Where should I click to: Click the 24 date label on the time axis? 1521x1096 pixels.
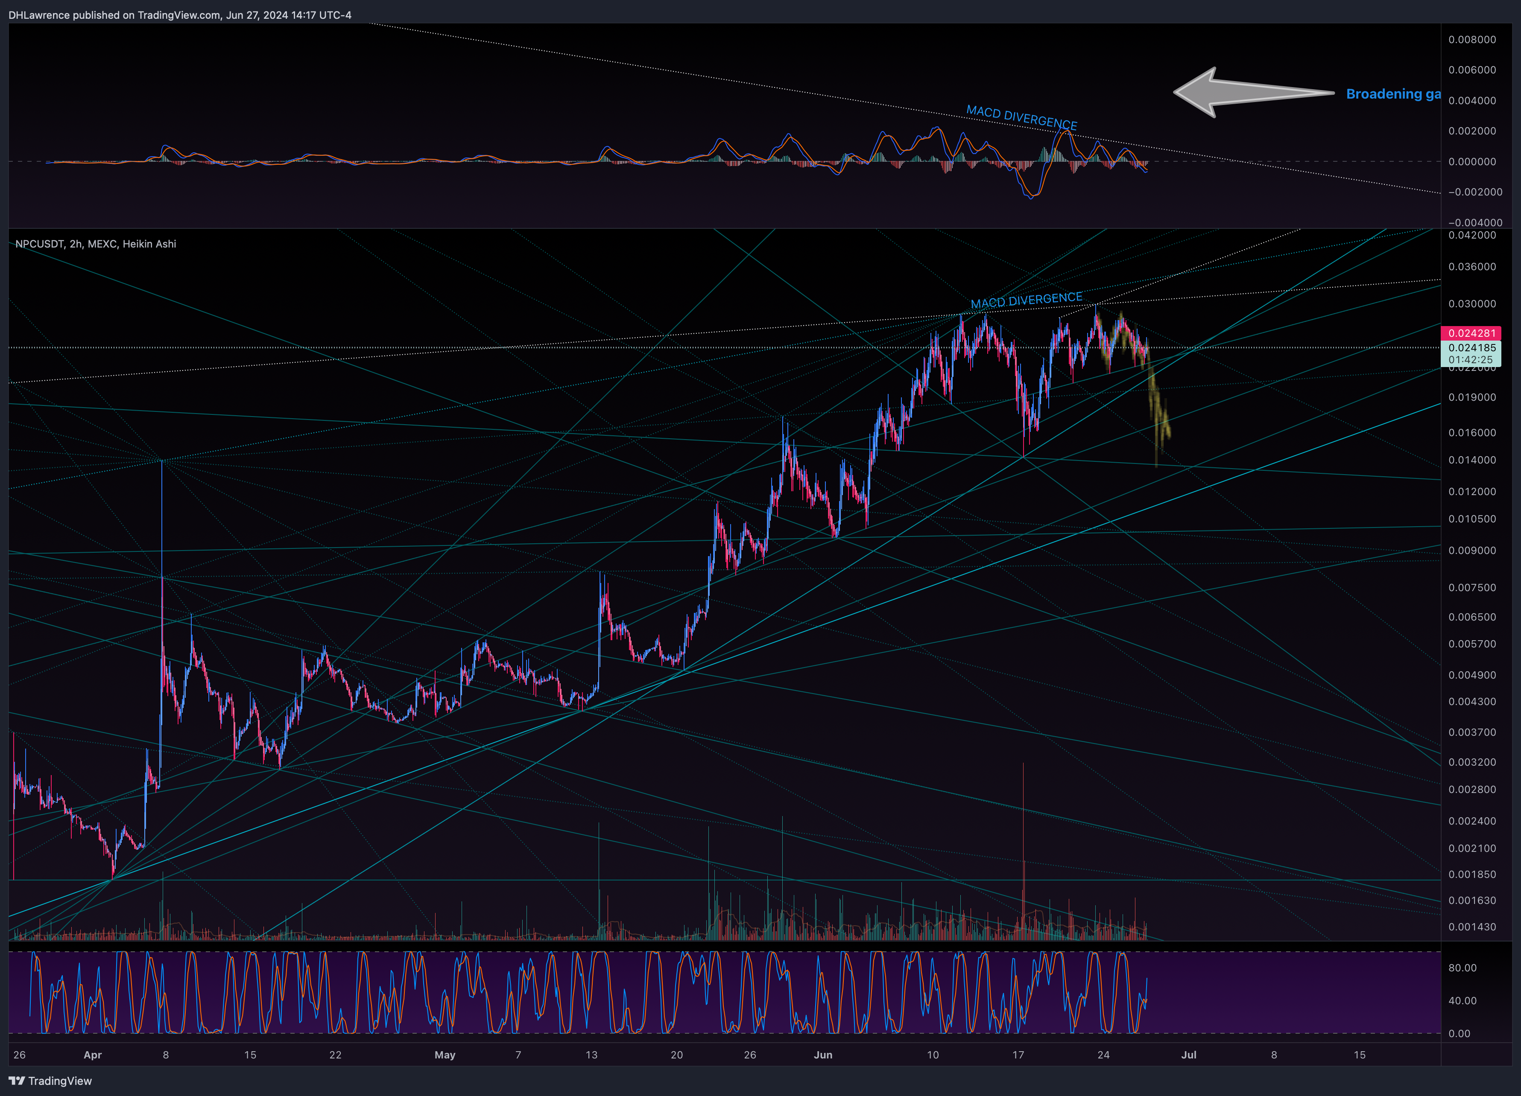[x=1103, y=1055]
